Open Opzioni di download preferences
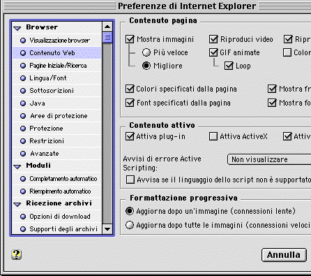Viewport: 311px width, 276px height. (57, 217)
